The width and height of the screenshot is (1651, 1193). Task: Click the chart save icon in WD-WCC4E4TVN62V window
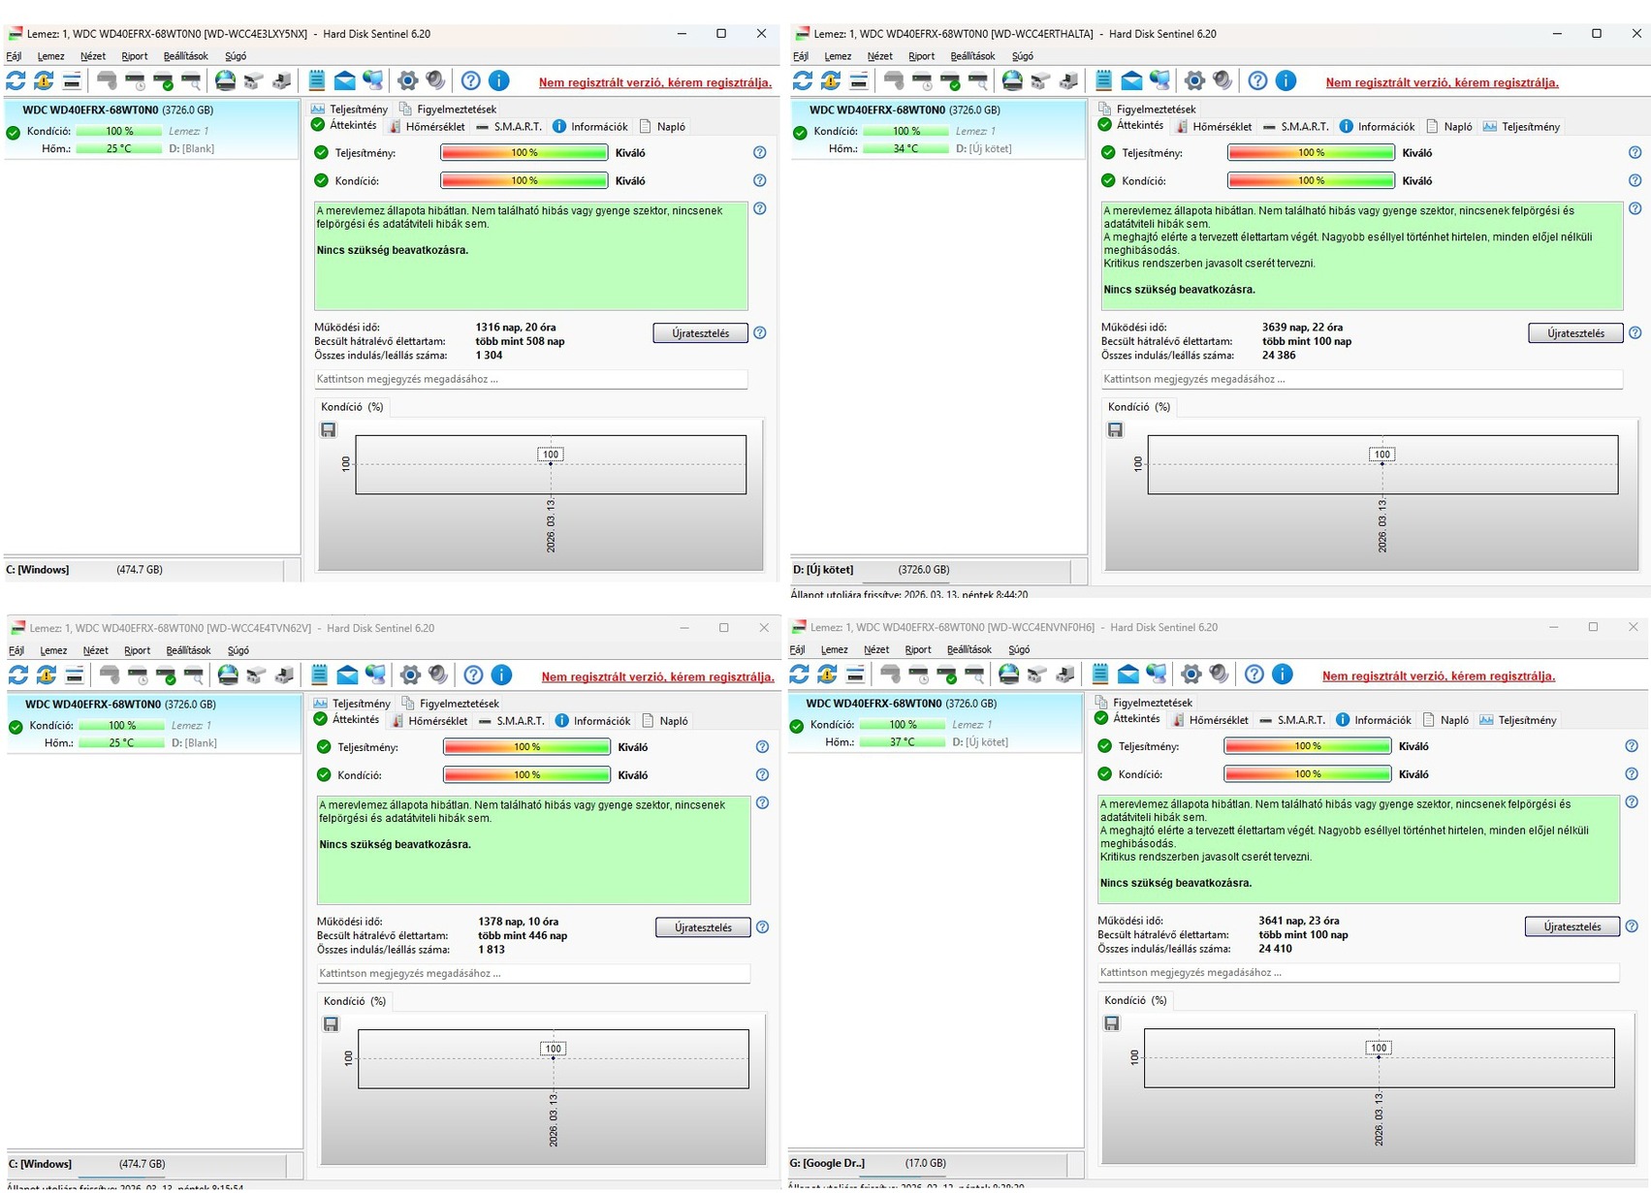pos(332,1024)
